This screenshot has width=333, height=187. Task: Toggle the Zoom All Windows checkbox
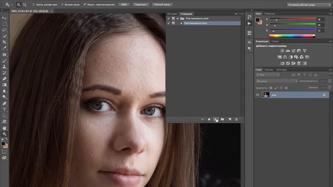[62, 5]
